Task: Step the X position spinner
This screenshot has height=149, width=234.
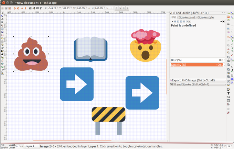Action: pyautogui.click(x=57, y=8)
